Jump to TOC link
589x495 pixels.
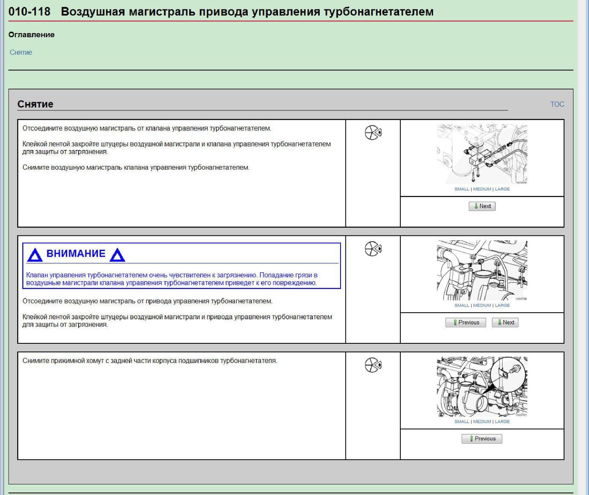coord(557,104)
